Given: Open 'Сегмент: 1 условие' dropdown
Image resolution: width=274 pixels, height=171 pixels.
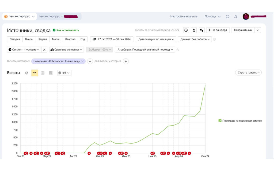Looking at the screenshot, I should click(x=24, y=49).
